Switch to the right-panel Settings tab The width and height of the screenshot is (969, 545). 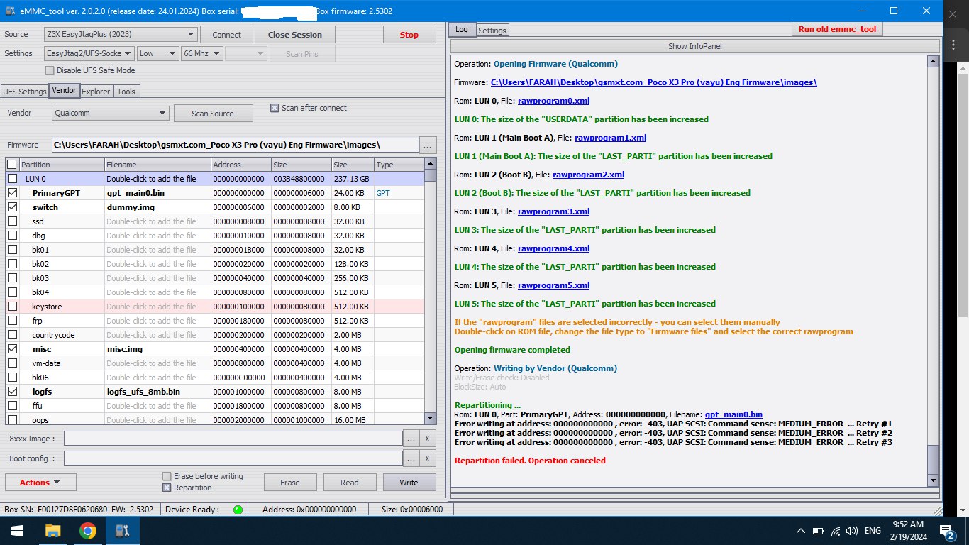[x=492, y=31]
